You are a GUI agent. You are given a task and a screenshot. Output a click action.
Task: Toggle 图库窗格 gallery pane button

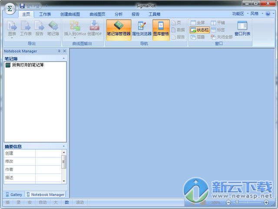(x=161, y=30)
